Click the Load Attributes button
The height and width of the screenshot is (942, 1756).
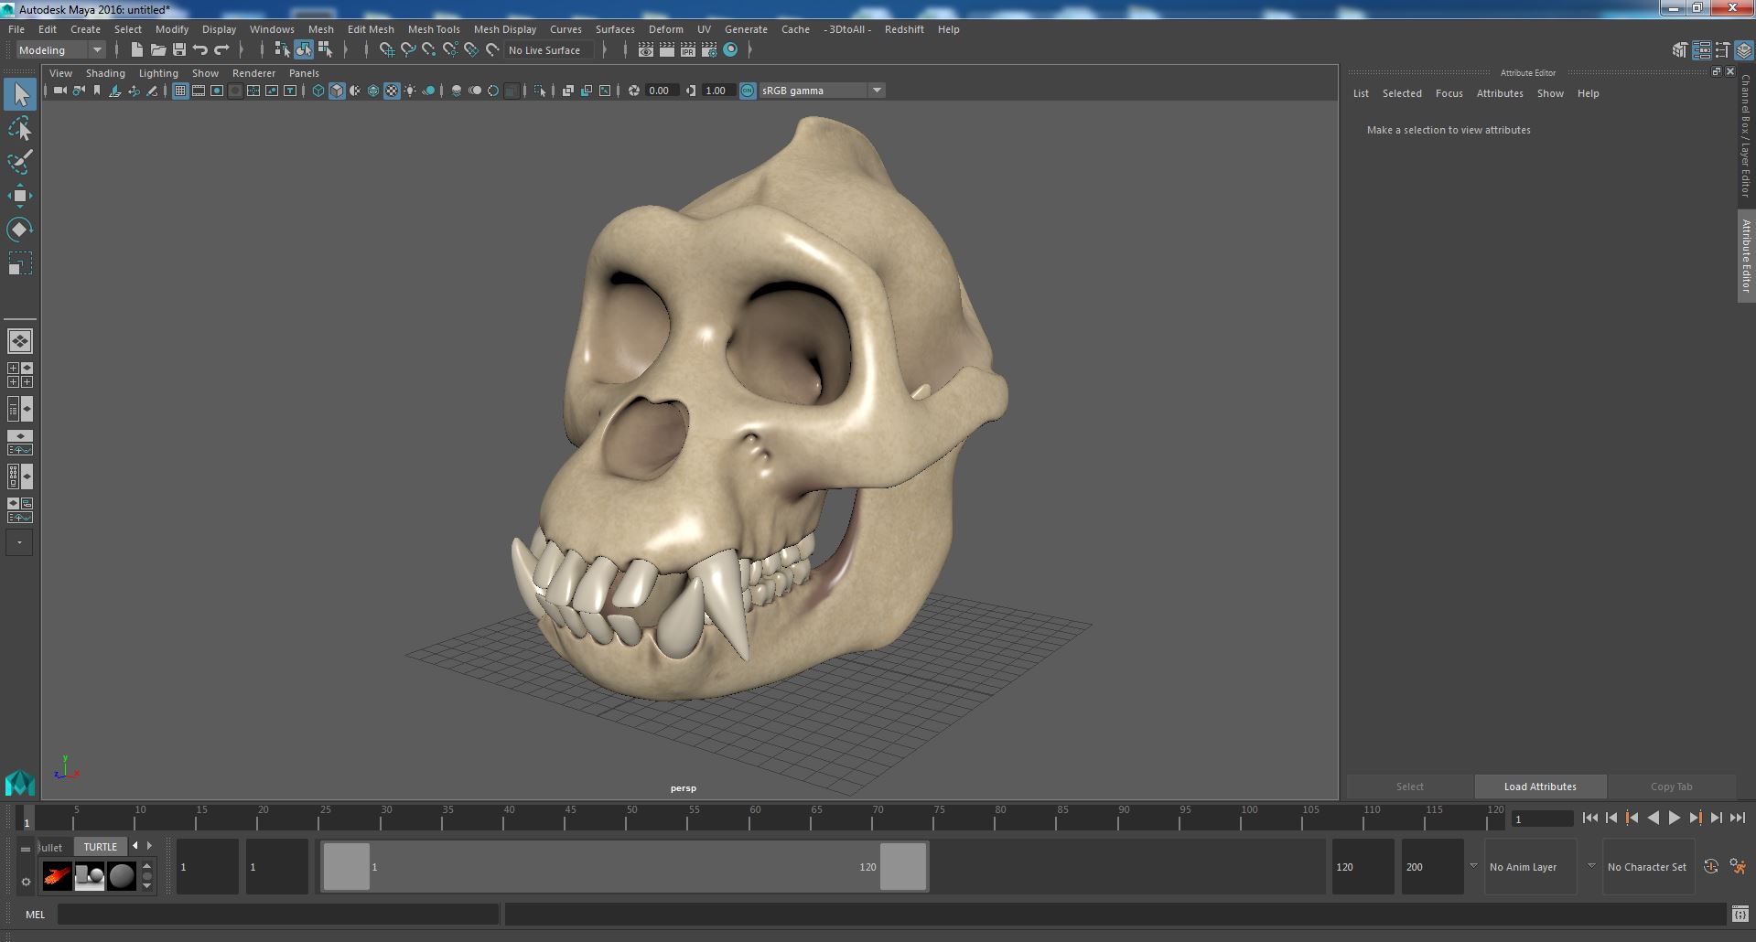[x=1540, y=787]
